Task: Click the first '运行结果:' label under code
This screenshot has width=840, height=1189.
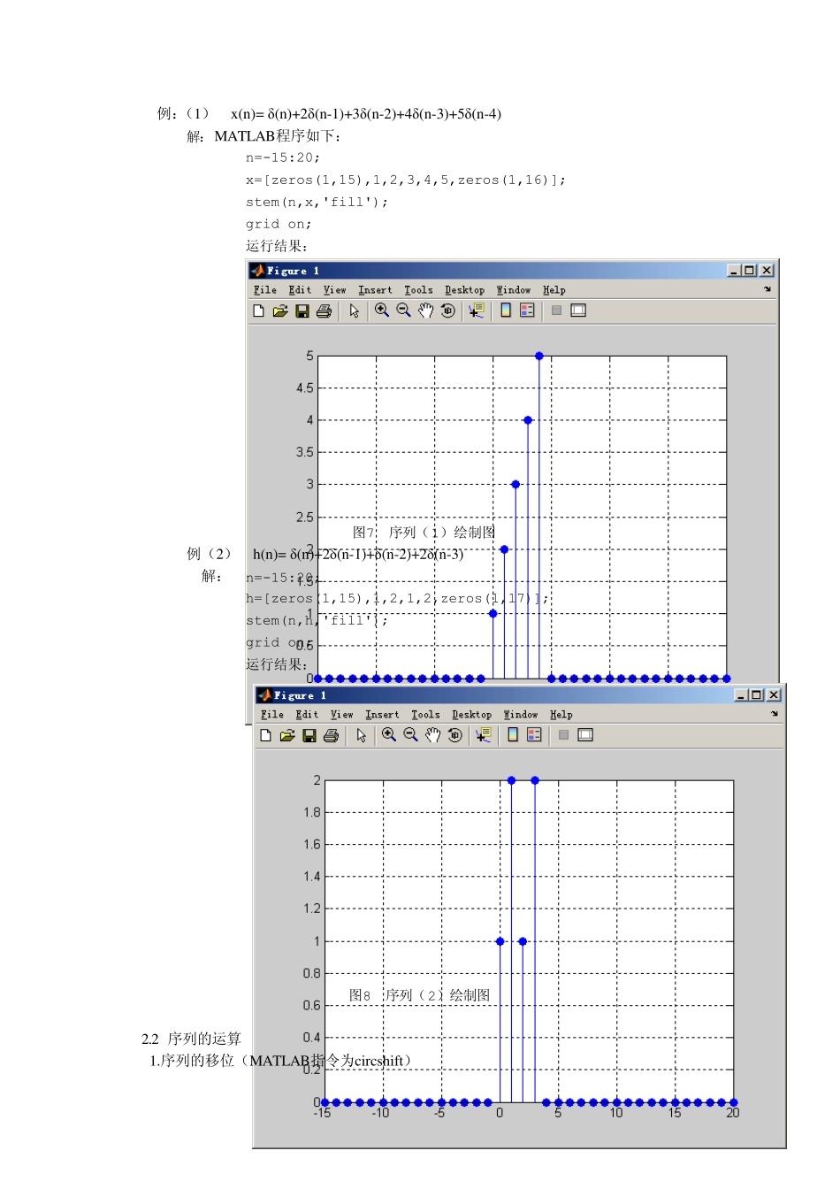Action: coord(277,246)
